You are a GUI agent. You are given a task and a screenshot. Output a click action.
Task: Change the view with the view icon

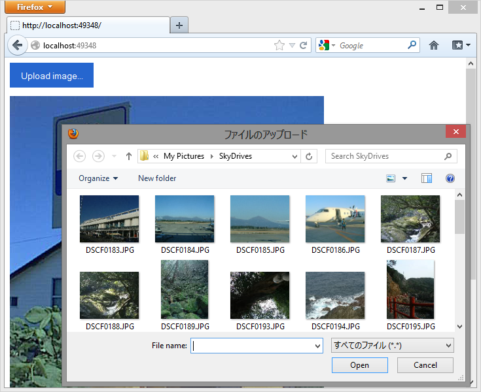[x=391, y=178]
